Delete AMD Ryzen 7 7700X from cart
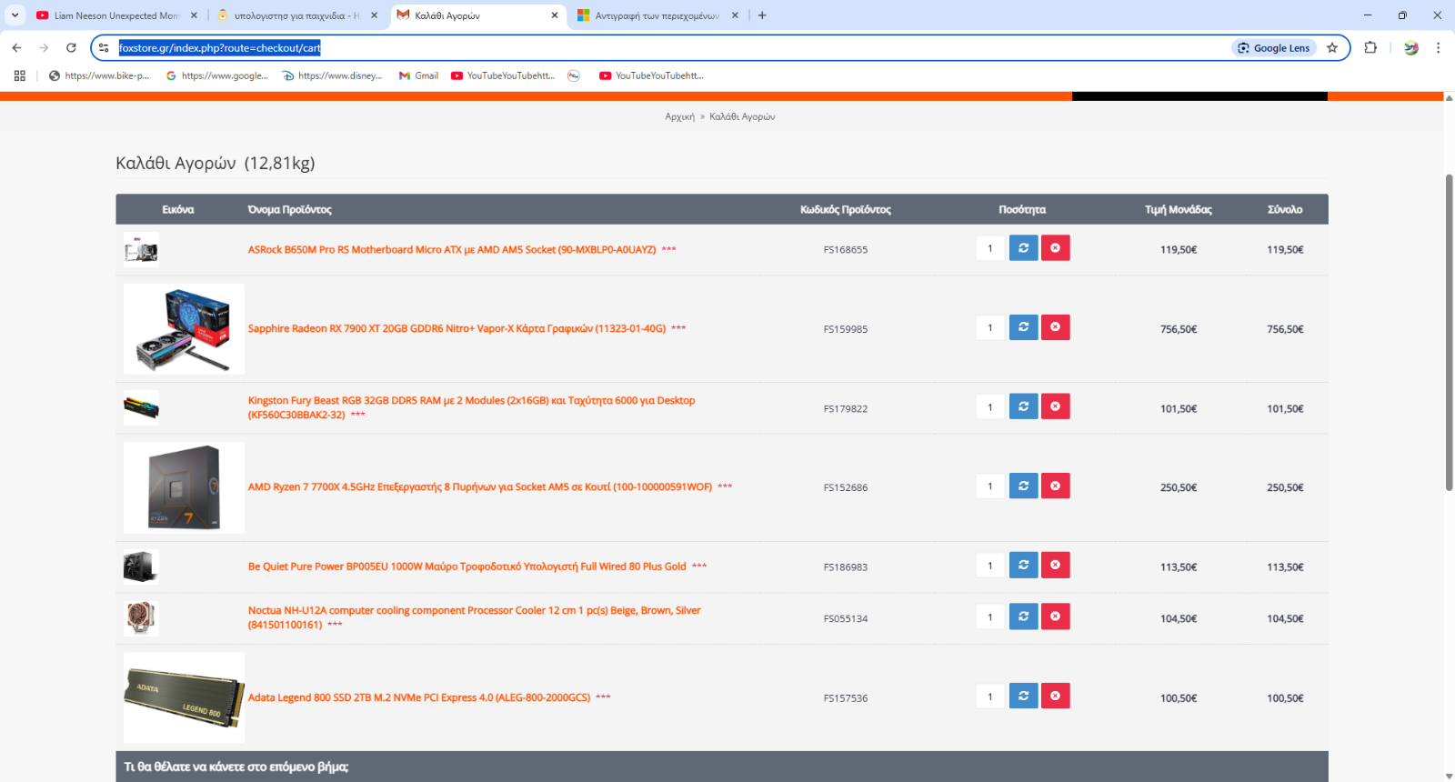Screen dimensions: 1455x782 coord(1055,486)
